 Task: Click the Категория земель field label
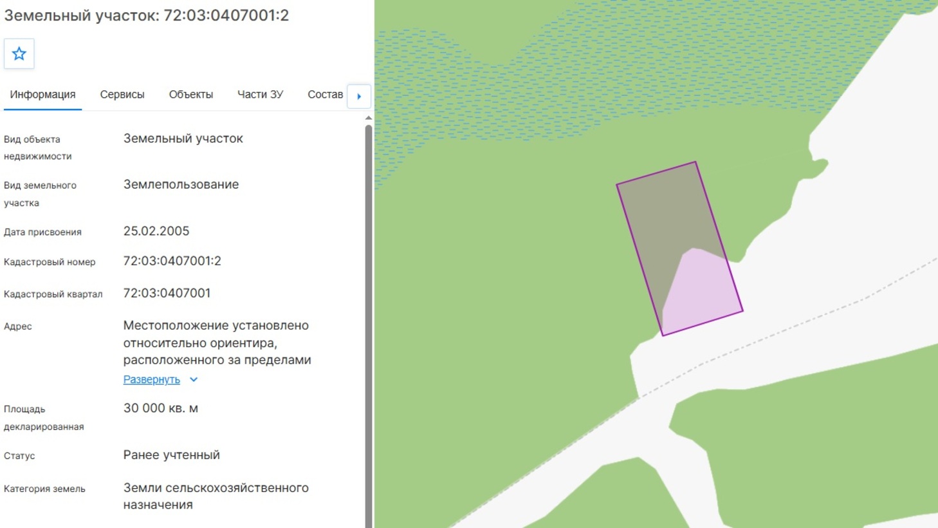coord(44,489)
